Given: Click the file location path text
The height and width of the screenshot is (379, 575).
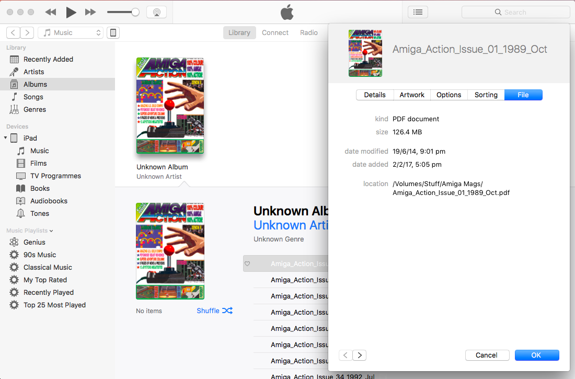Looking at the screenshot, I should [451, 188].
